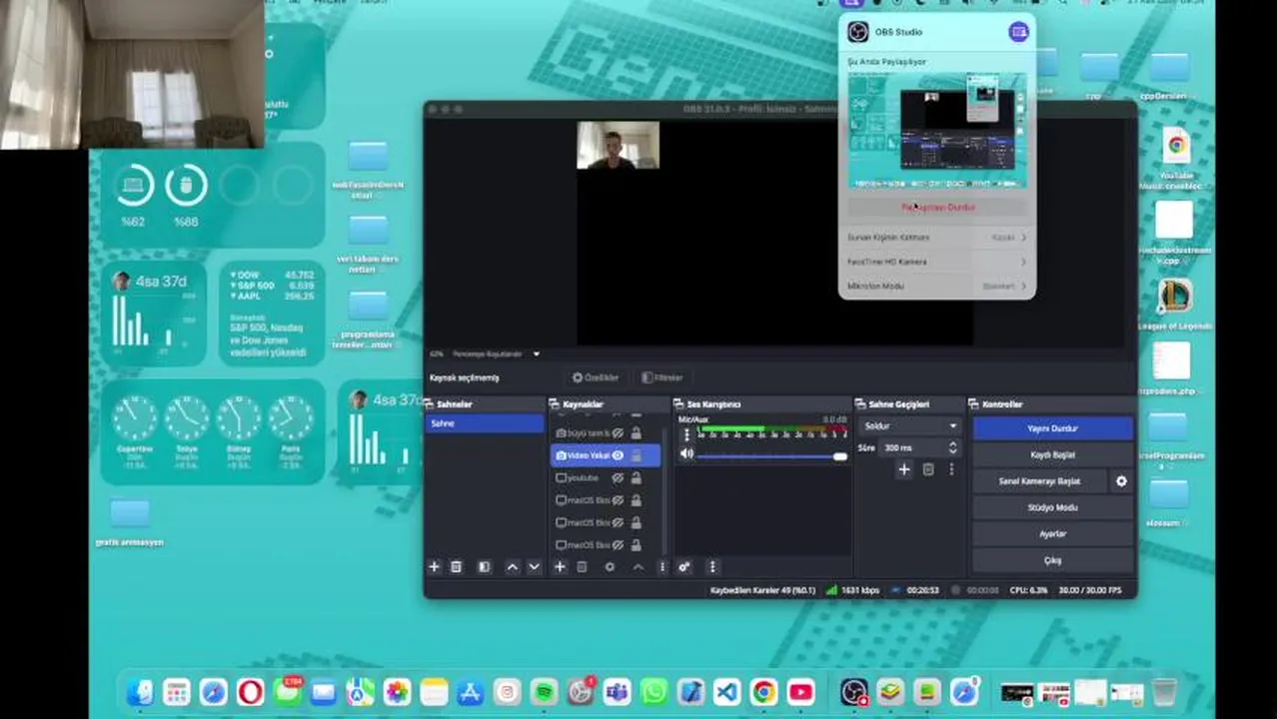Add a new source with Kaynaklar plus icon

(x=560, y=566)
